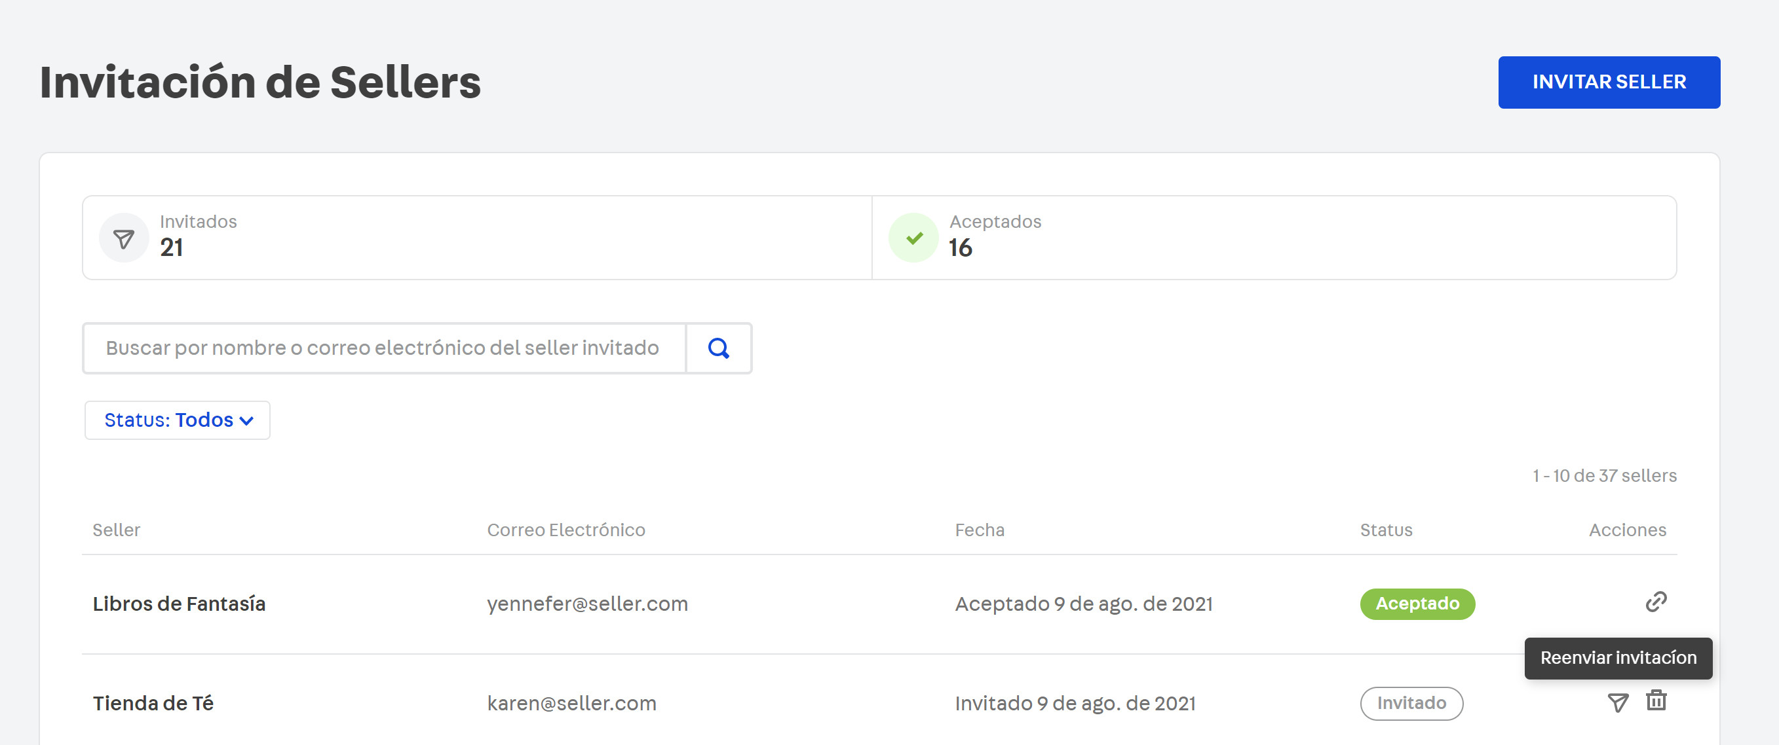Viewport: 1779px width, 745px height.
Task: Click the Invitado status badge
Action: [1411, 703]
